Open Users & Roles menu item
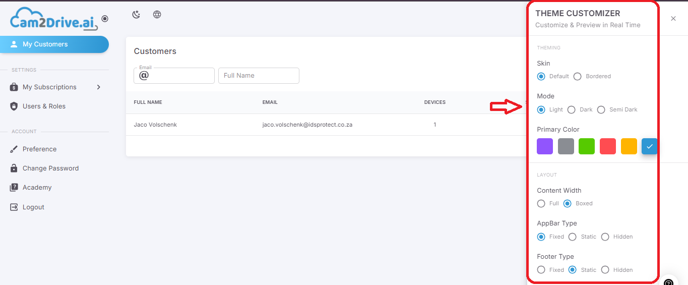Image resolution: width=688 pixels, height=285 pixels. coord(54,106)
